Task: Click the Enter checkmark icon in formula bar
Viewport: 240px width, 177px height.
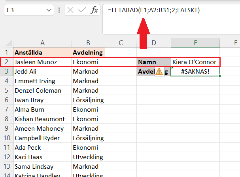Action: pyautogui.click(x=83, y=10)
